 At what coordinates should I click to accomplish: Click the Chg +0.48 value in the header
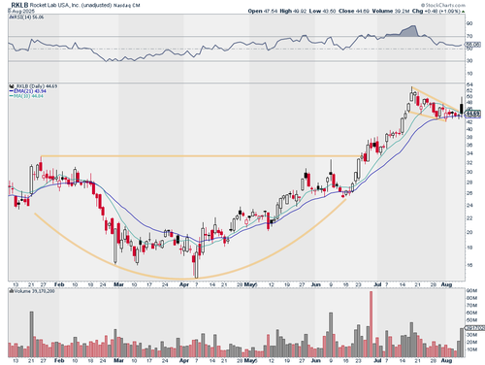coord(441,11)
